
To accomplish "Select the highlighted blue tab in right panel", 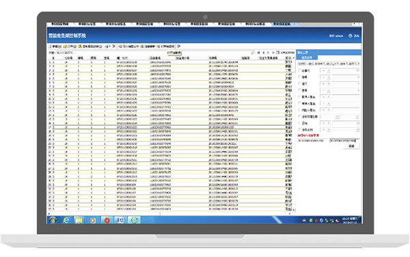I will click(307, 57).
